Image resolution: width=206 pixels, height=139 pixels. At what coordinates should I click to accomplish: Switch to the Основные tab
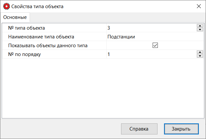tap(15, 17)
